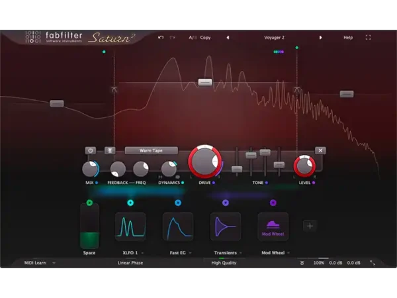
Task: Click the first Tone slider handle
Action: point(237,169)
